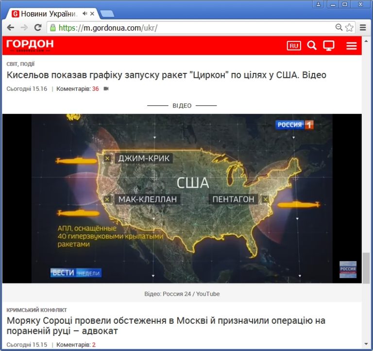Open a new tab
The width and height of the screenshot is (373, 351).
coord(107,14)
